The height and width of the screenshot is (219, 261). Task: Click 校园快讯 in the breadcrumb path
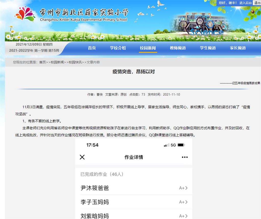pyautogui.click(x=75, y=62)
